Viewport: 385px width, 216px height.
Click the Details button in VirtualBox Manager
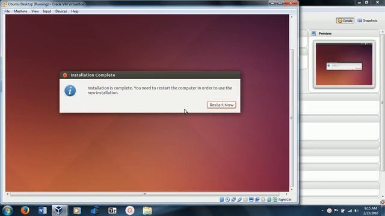pos(345,20)
